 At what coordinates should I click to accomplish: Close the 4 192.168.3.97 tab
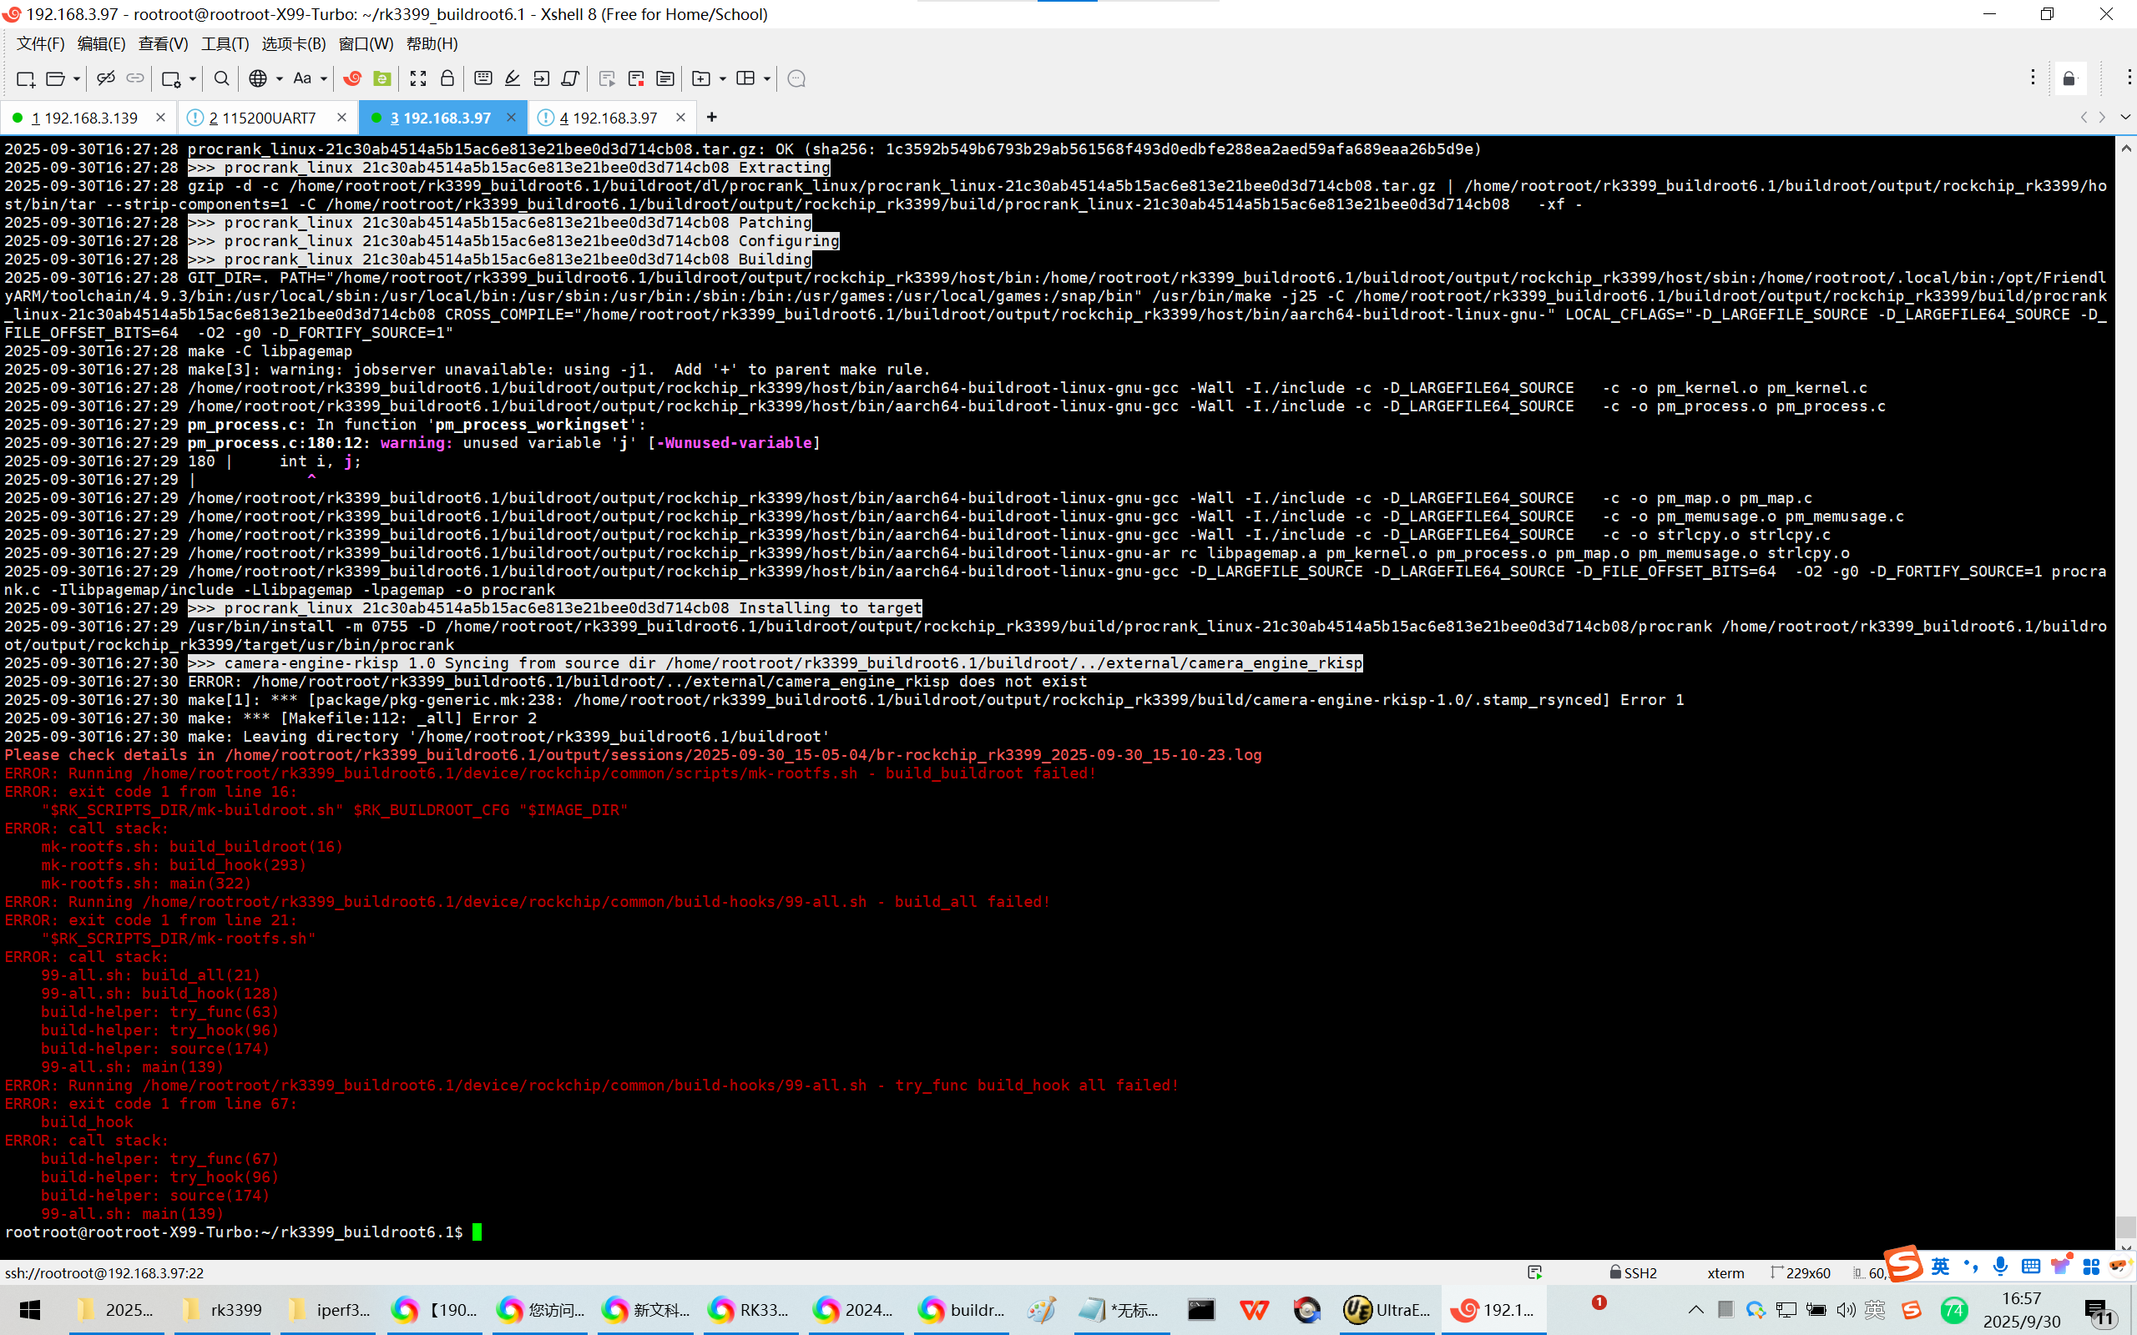point(680,117)
